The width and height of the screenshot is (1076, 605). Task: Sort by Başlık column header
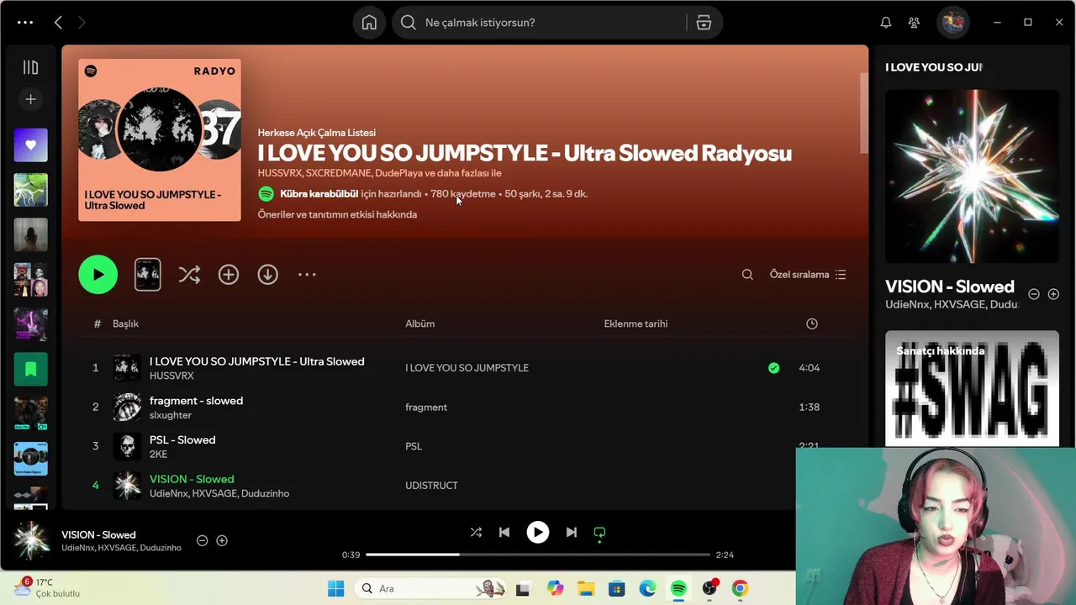click(125, 324)
